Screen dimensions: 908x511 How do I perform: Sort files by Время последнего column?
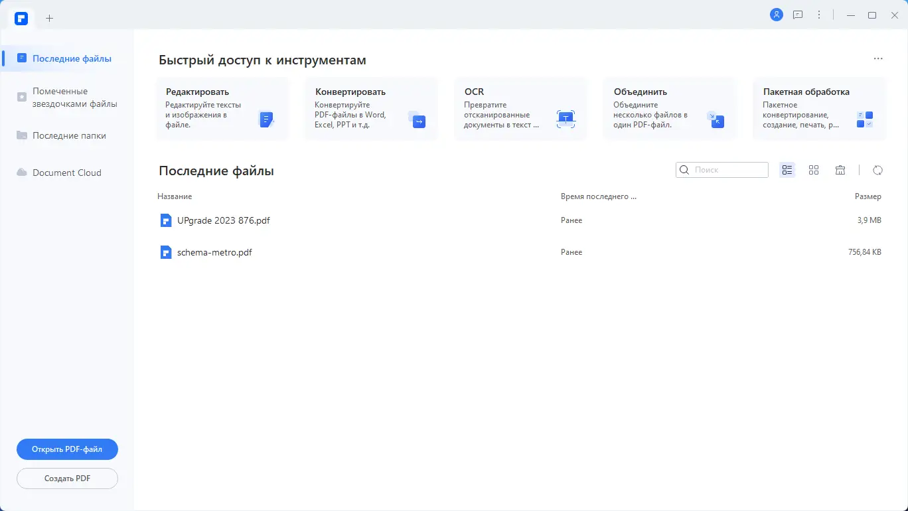598,196
